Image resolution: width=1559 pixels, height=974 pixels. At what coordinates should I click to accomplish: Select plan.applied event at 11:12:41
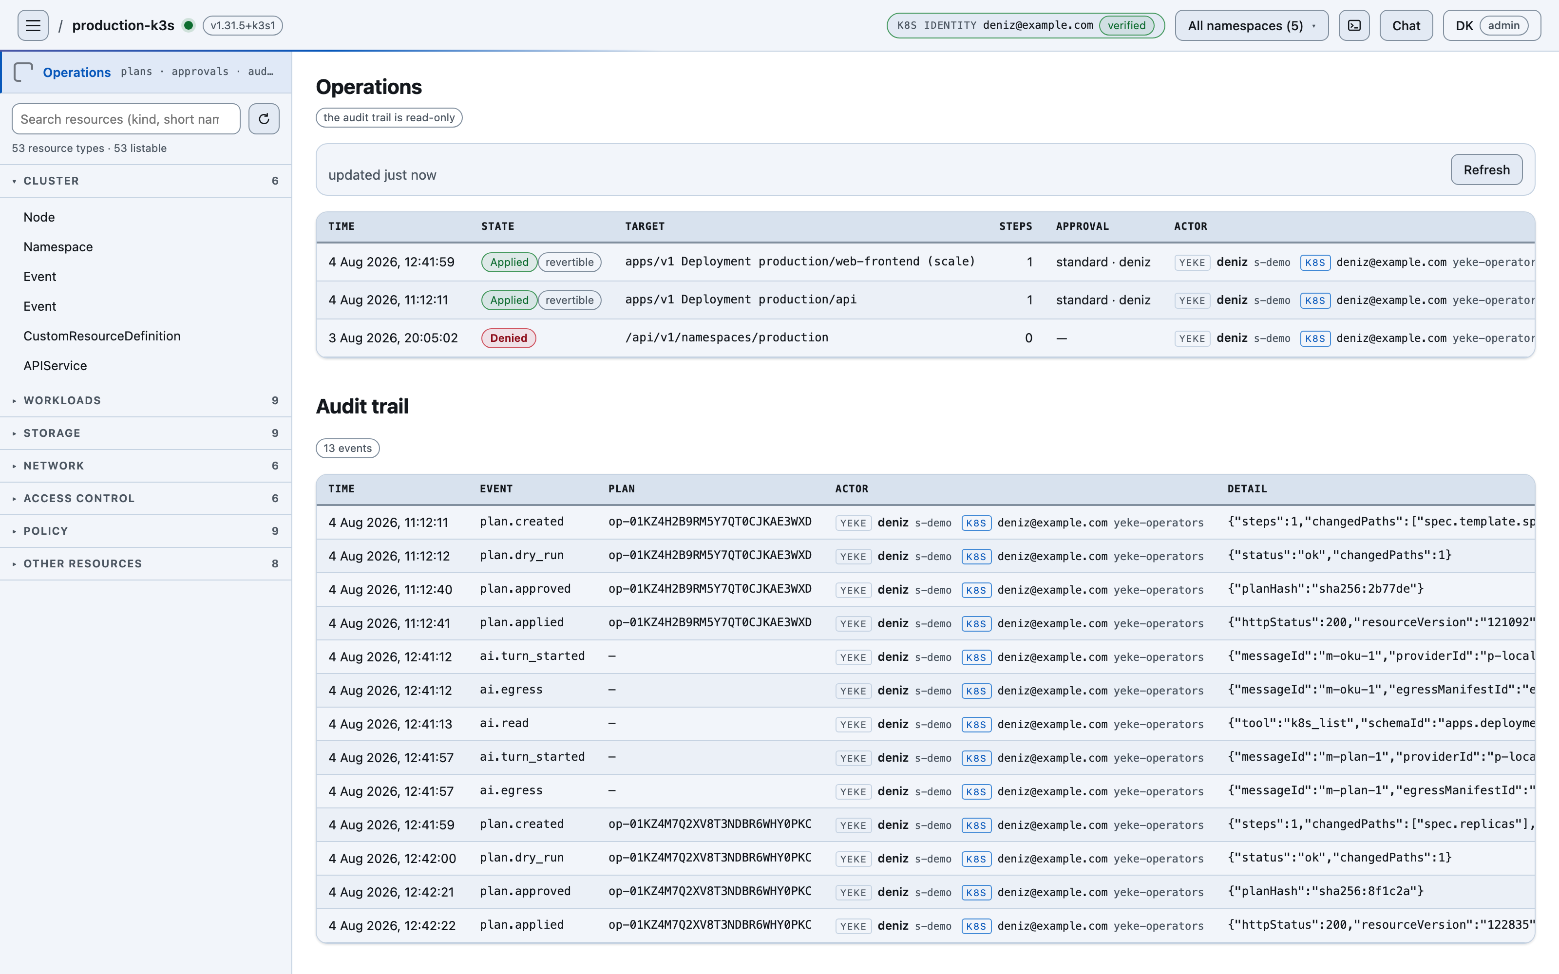(521, 622)
